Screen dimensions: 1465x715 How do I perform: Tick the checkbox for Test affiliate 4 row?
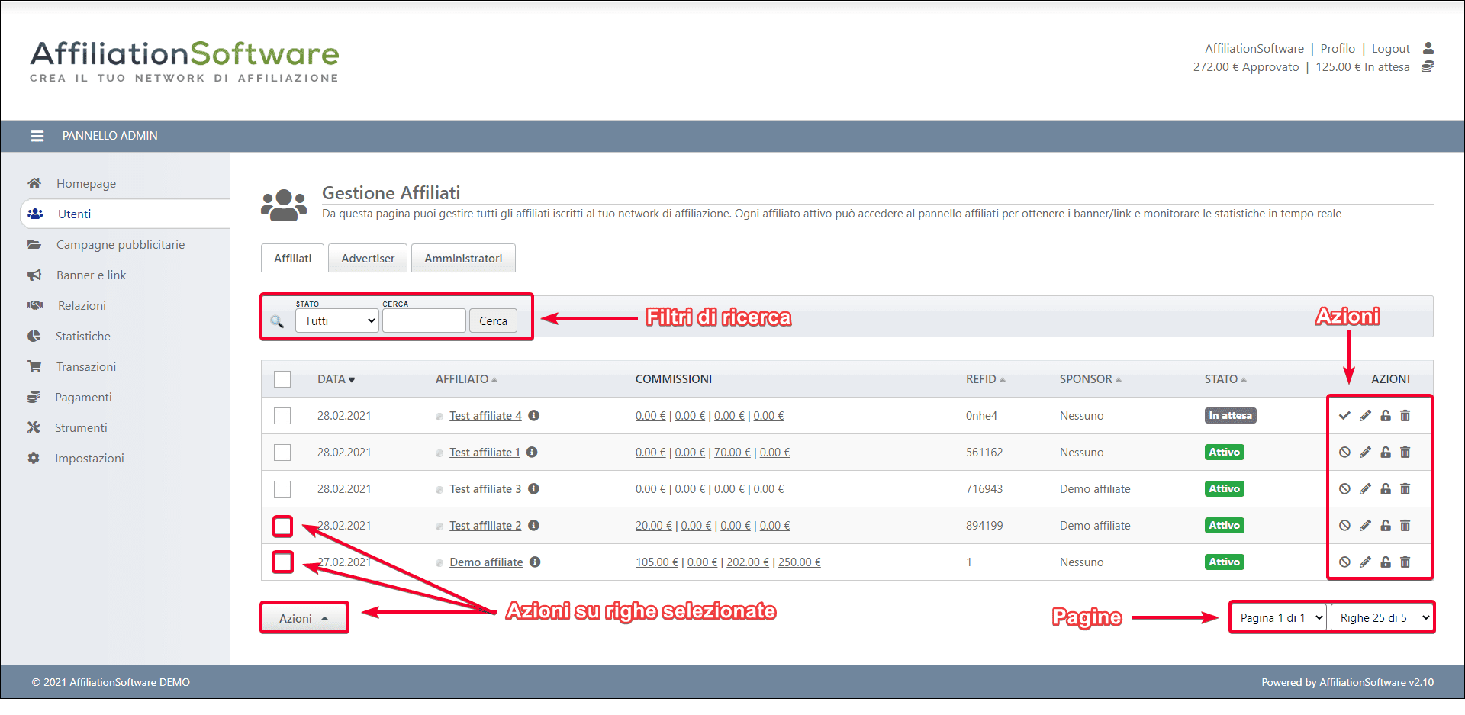(282, 416)
